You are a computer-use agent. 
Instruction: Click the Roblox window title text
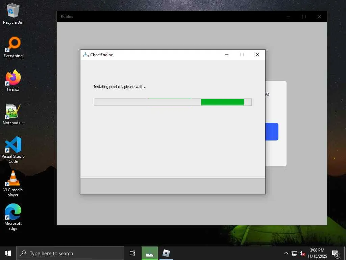point(67,17)
